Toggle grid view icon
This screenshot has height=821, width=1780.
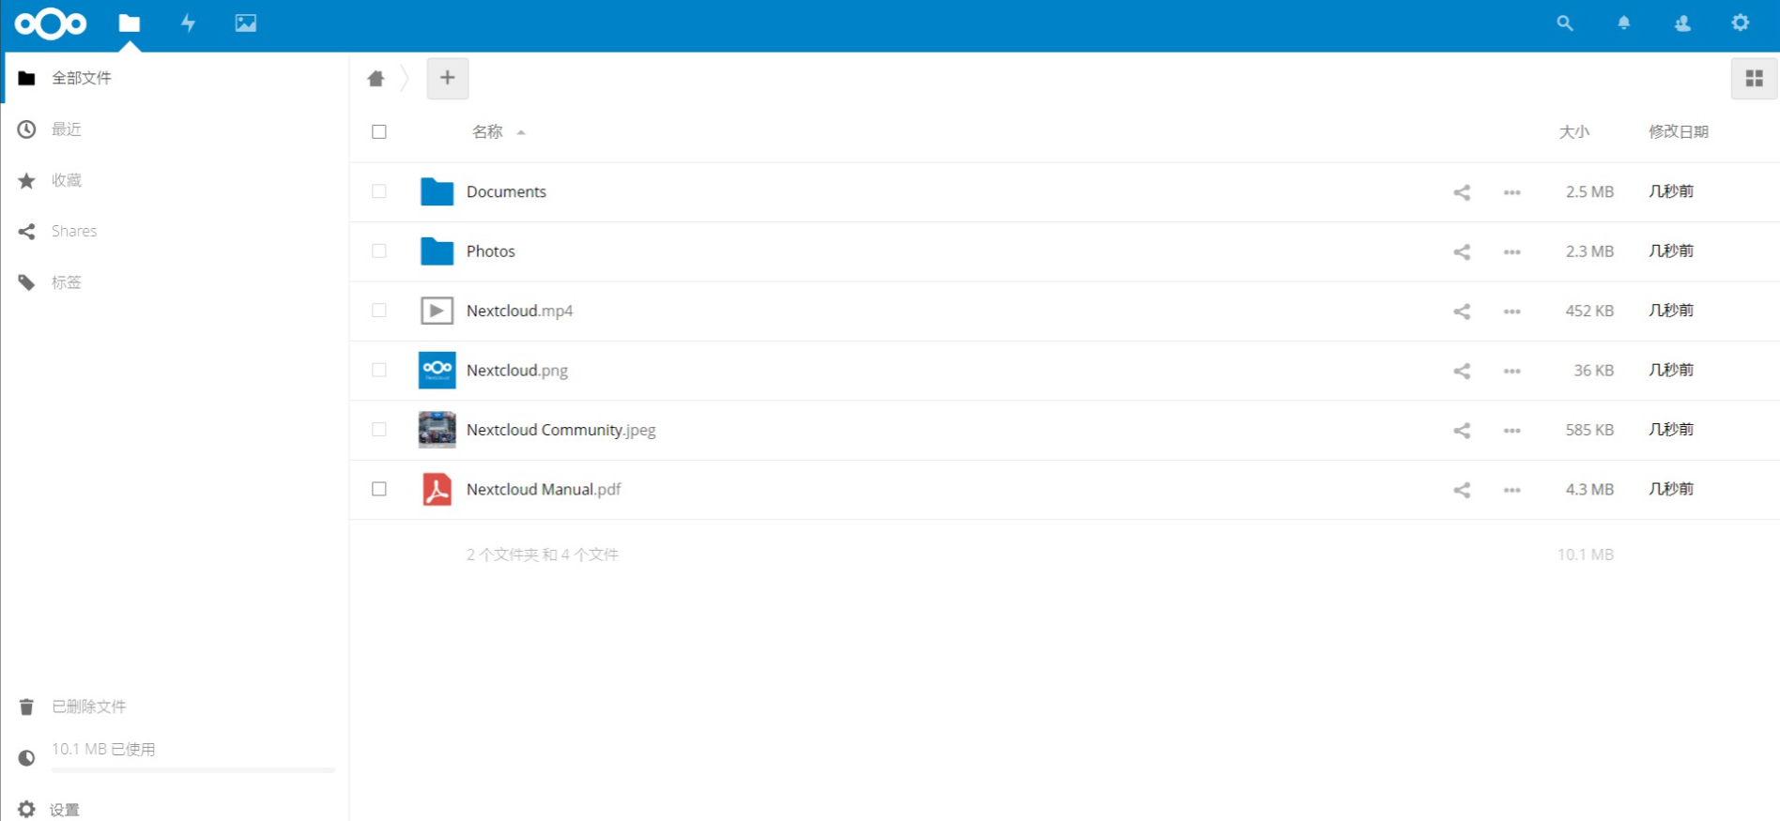[x=1754, y=78]
